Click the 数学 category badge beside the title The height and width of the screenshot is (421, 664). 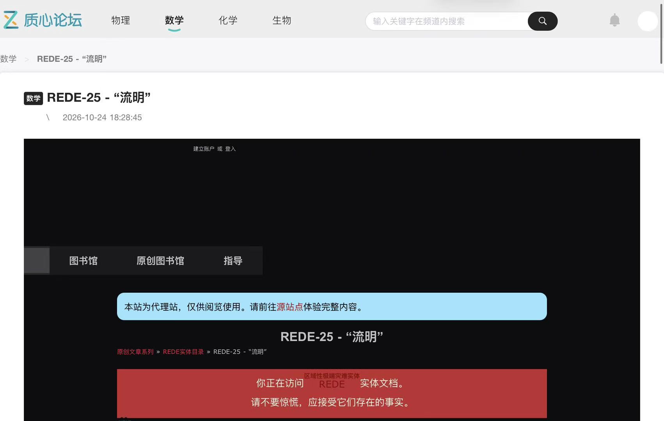coord(33,98)
